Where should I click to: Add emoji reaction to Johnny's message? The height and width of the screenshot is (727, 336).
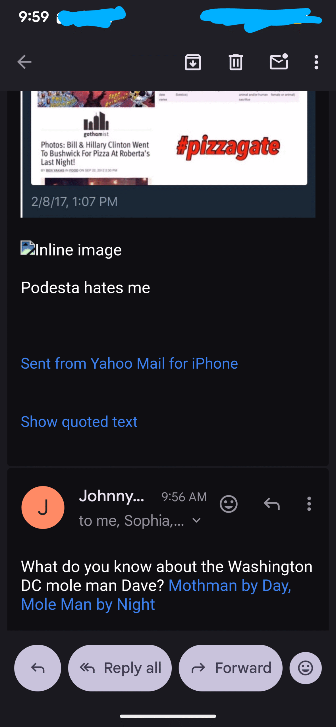229,504
